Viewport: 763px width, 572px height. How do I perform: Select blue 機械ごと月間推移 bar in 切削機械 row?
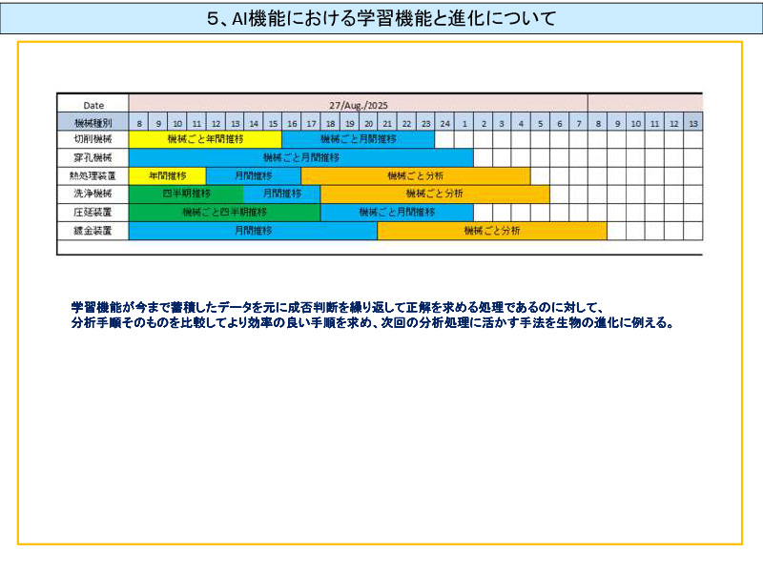coord(359,139)
